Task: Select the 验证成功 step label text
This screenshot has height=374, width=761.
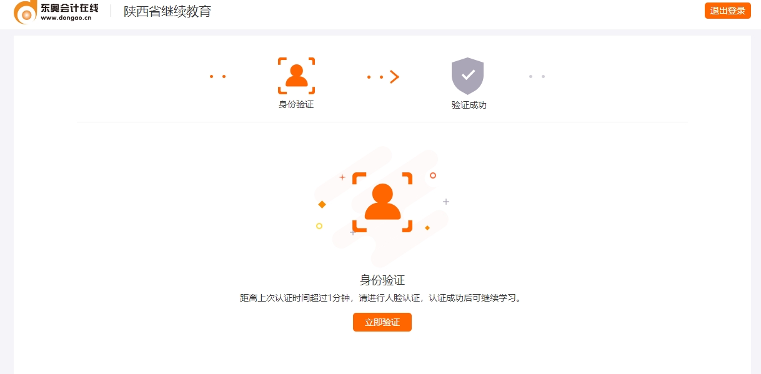Action: [468, 105]
